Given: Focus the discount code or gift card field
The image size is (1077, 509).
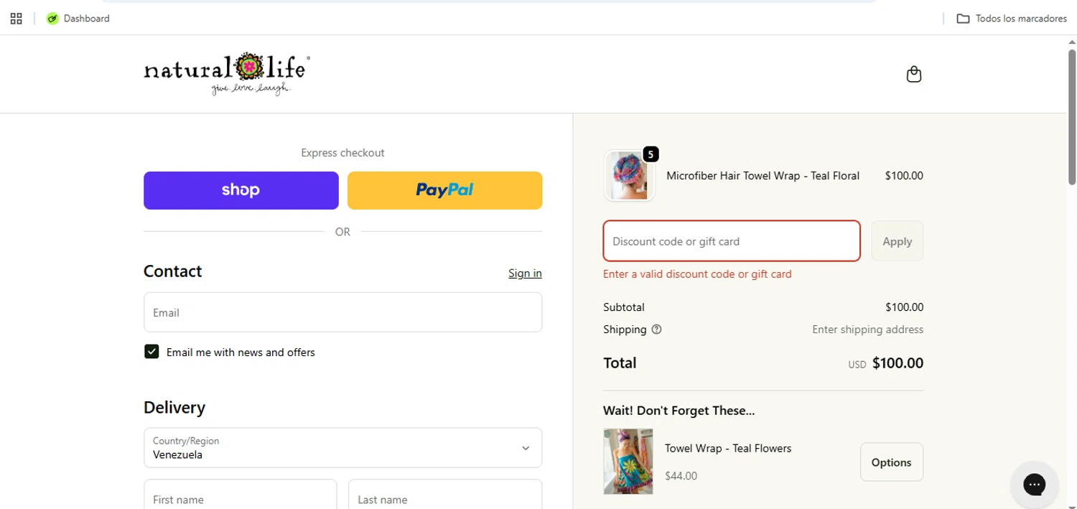Looking at the screenshot, I should (731, 241).
